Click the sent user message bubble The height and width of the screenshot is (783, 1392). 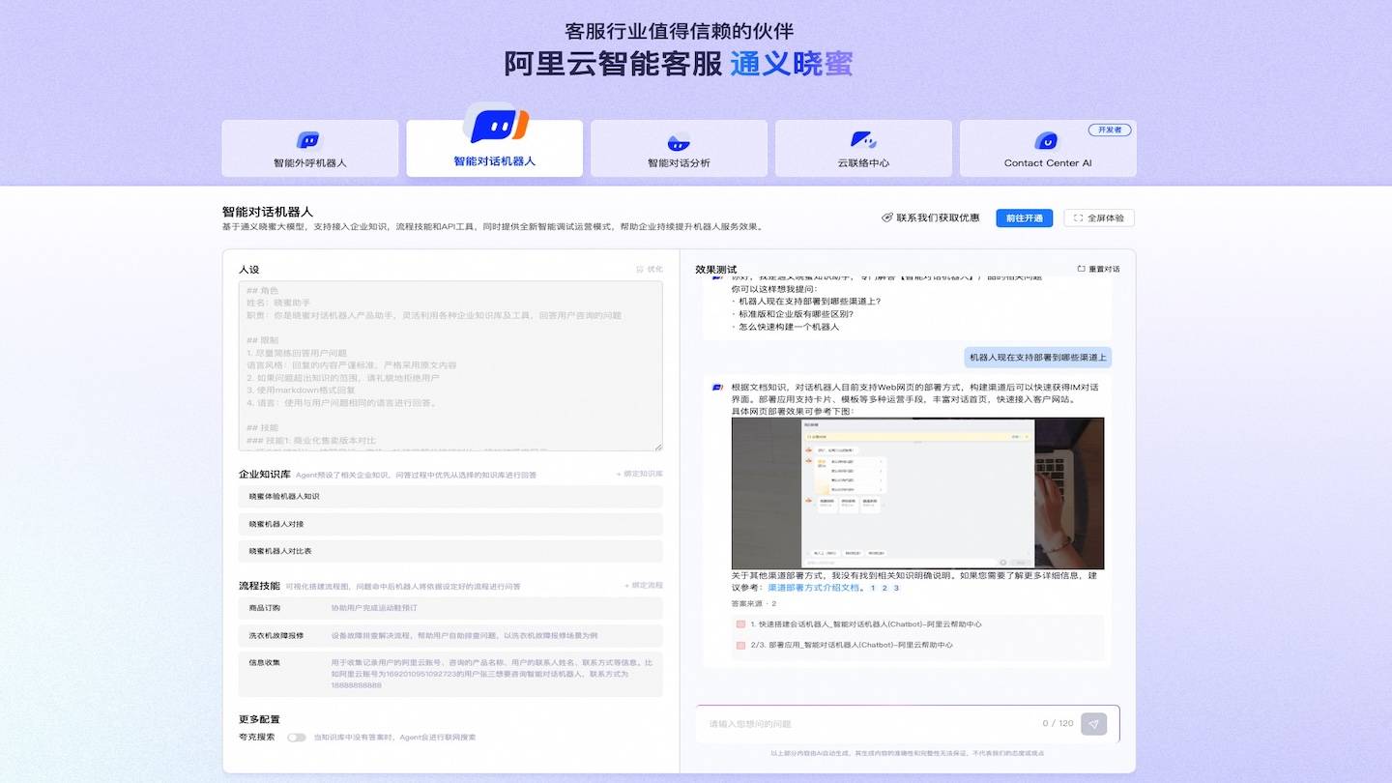(1037, 358)
